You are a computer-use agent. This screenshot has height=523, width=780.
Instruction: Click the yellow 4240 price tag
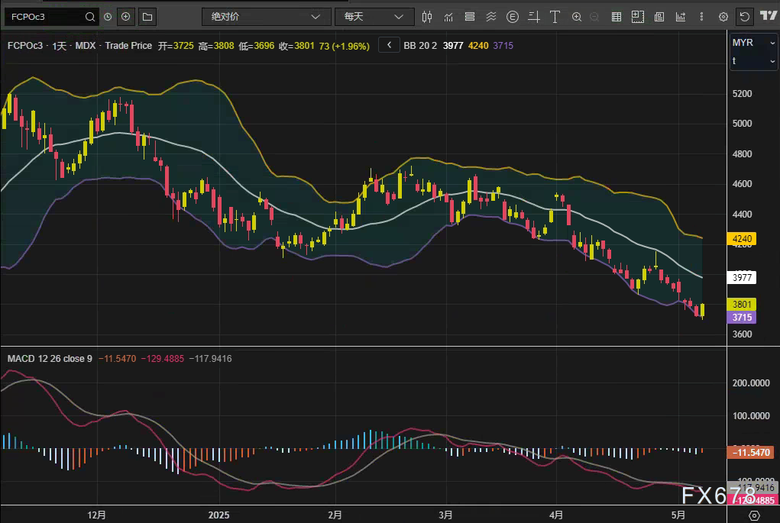(743, 239)
